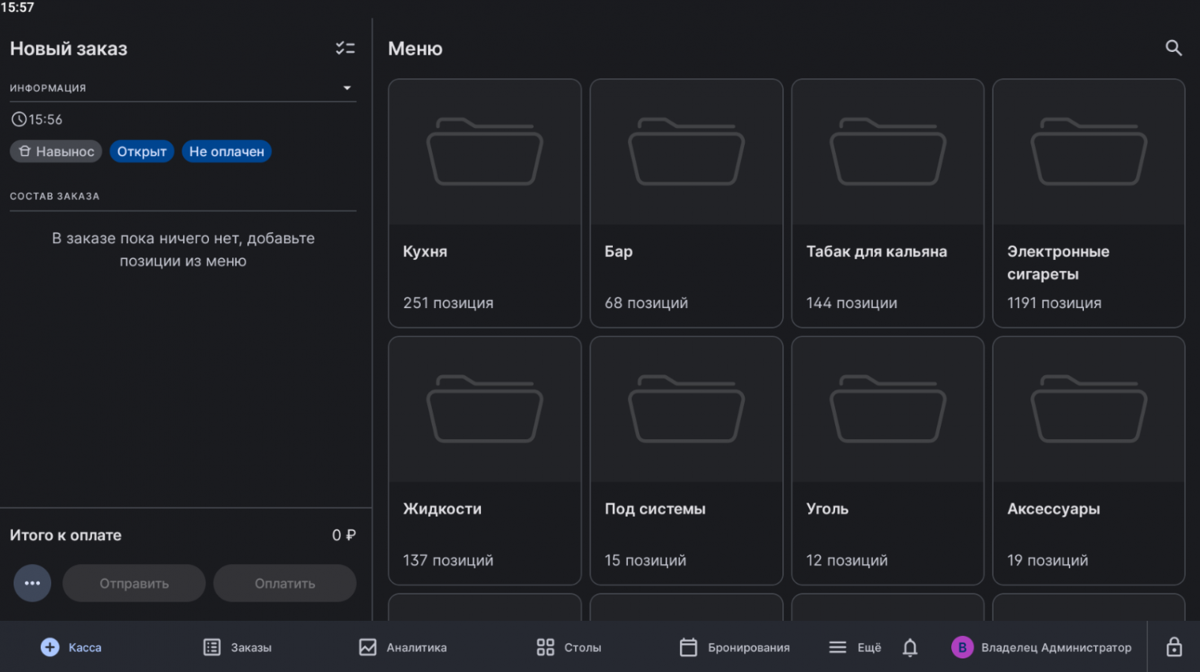Click the checklist icon beside Новый заказ
Screen dimensions: 1200x672
pos(345,49)
